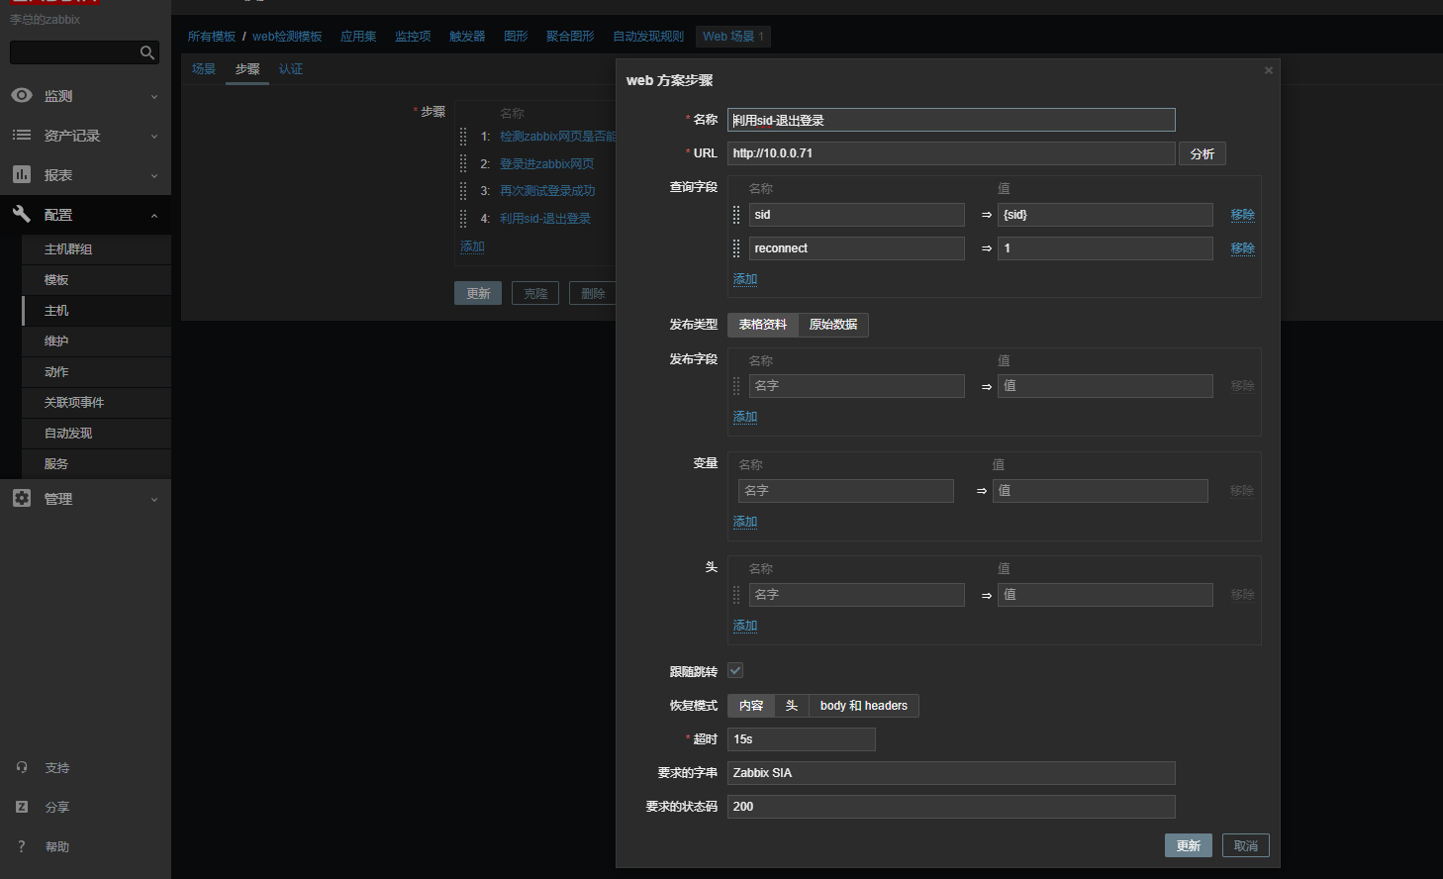Screen dimensions: 1443x879
Task: Collapse the 配置 menu chevron
Action: tap(154, 216)
